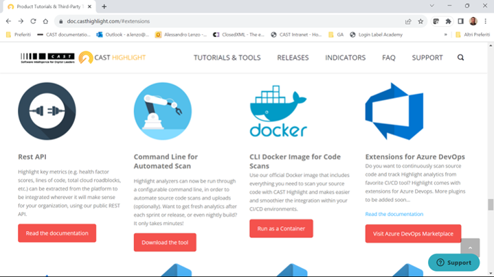
Task: Open the ClosedXML bookmark
Action: click(x=239, y=34)
